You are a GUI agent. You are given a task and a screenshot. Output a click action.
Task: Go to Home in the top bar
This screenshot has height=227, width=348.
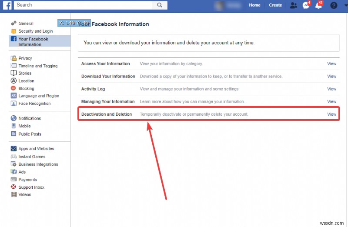pos(254,5)
